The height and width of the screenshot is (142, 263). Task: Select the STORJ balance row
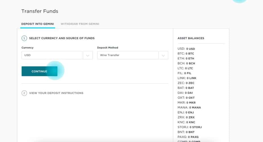point(189,127)
